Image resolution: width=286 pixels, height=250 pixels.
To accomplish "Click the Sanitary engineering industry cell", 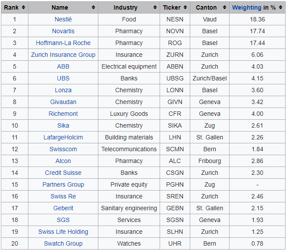I will (x=129, y=208).
